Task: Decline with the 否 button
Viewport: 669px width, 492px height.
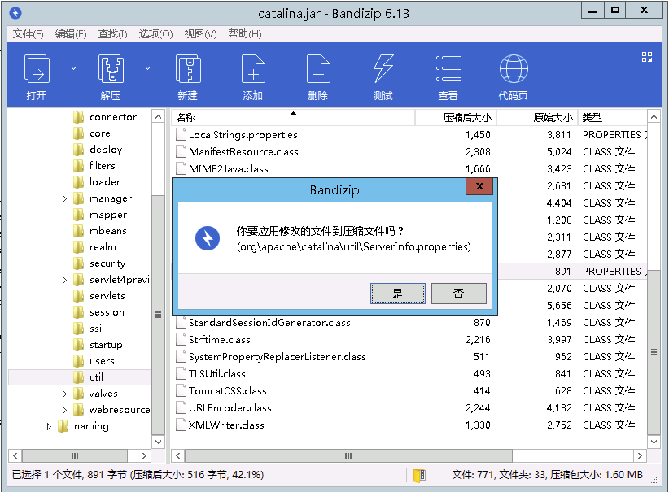Action: point(459,294)
